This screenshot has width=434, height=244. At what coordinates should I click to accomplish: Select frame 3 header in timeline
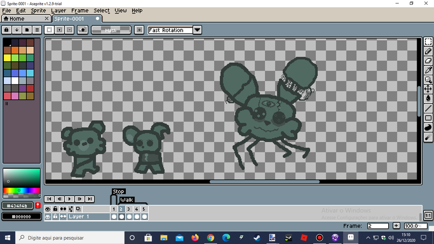pyautogui.click(x=129, y=209)
